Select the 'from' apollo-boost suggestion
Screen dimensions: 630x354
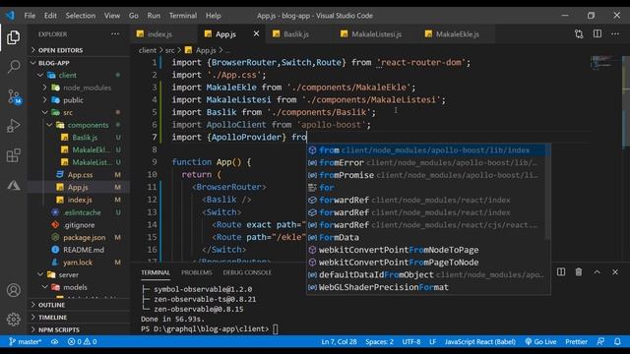(x=426, y=150)
